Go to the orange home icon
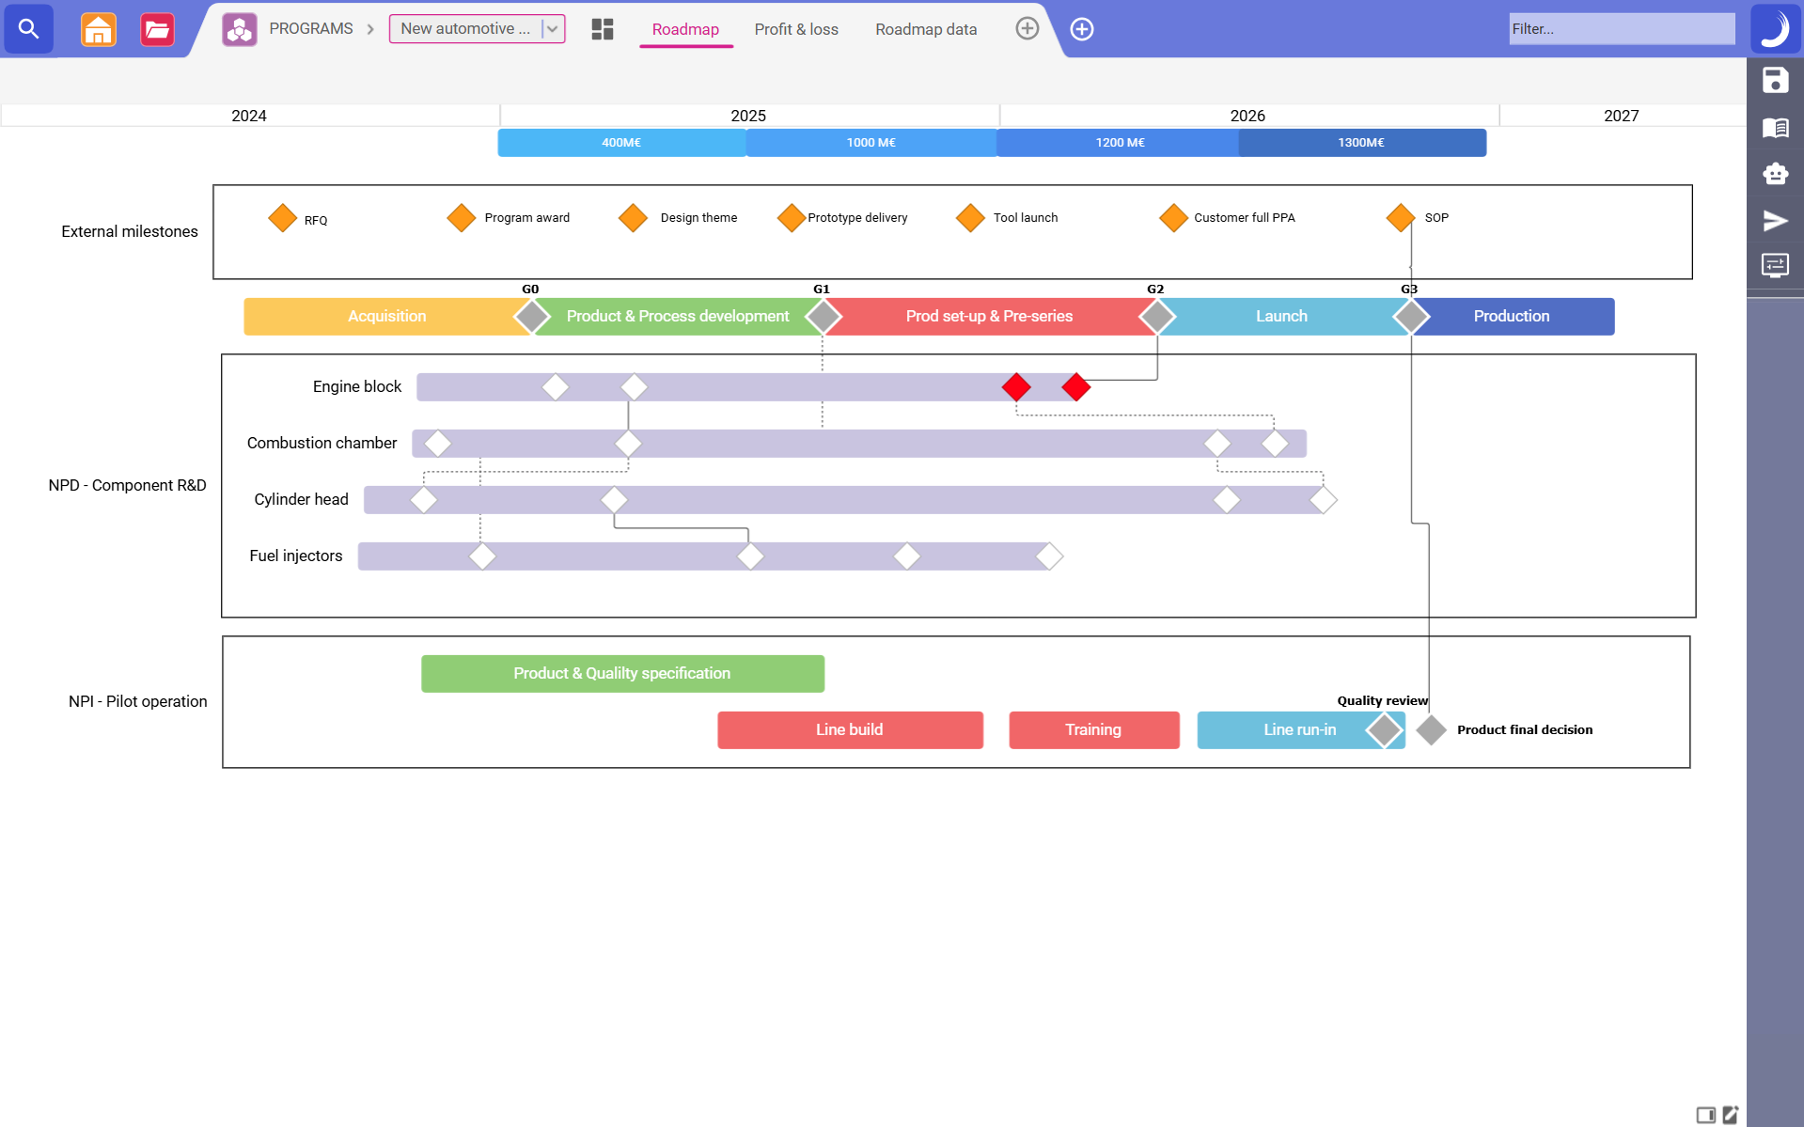Screen dimensions: 1804x1127 pyautogui.click(x=98, y=29)
